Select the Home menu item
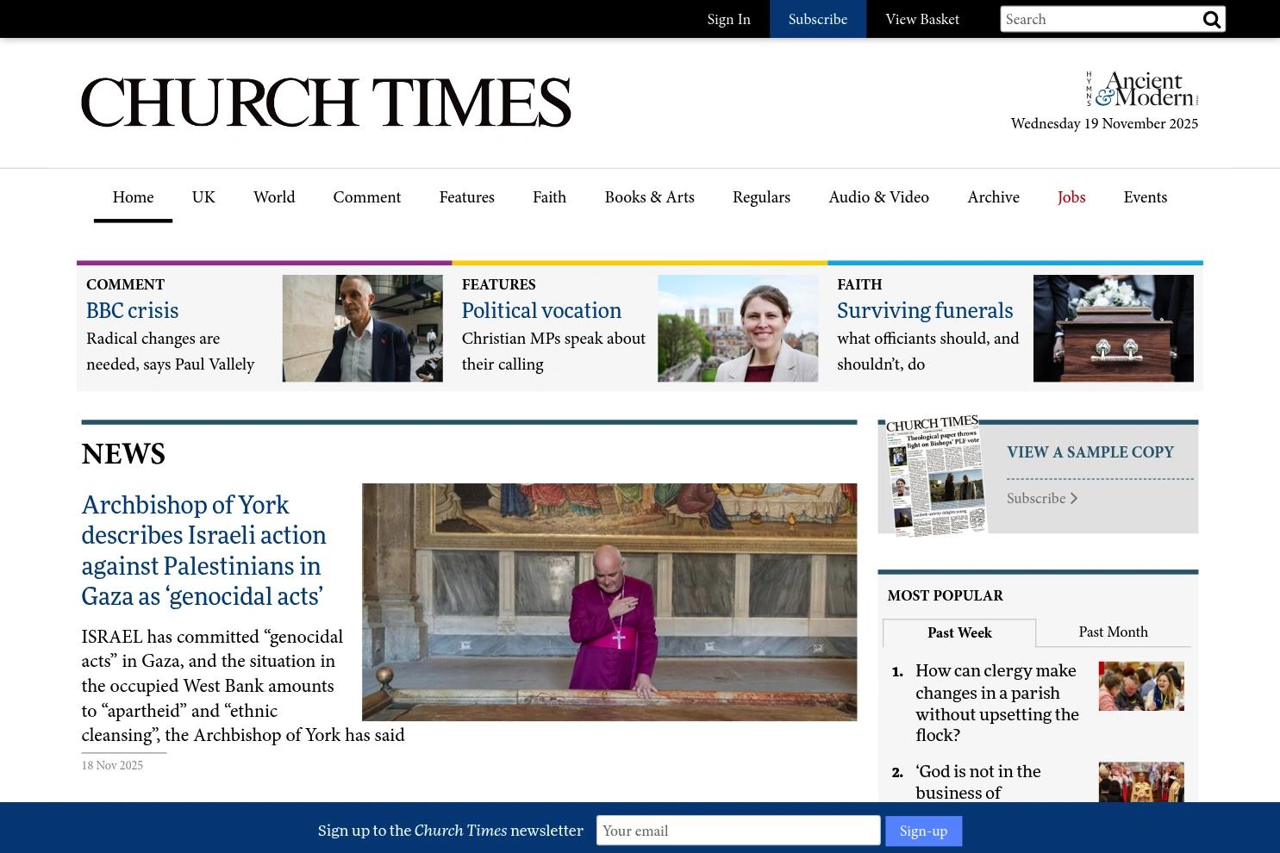This screenshot has height=853, width=1280. (x=133, y=197)
